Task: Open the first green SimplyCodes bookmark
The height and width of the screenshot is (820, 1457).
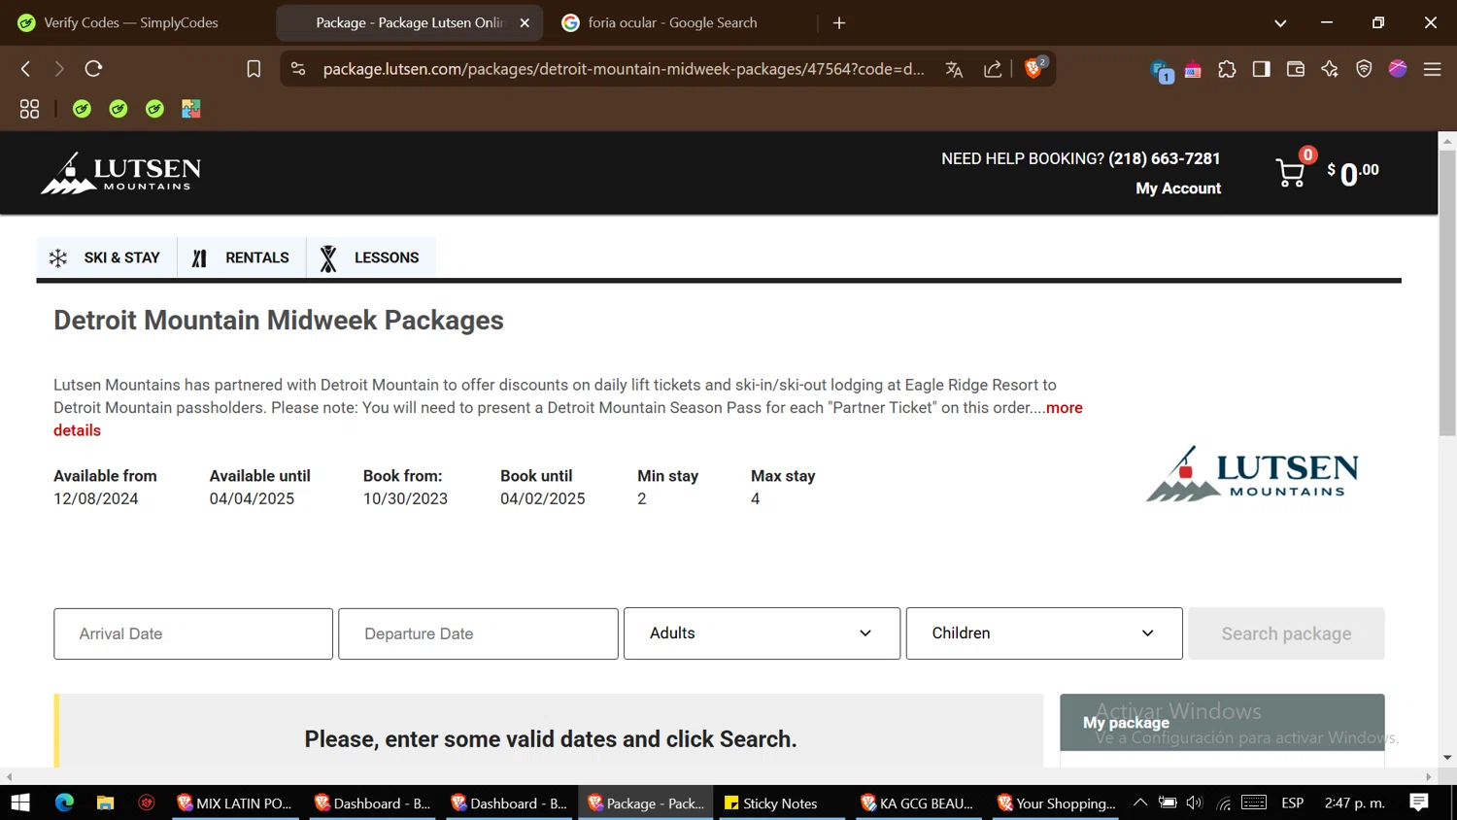Action: (x=82, y=109)
